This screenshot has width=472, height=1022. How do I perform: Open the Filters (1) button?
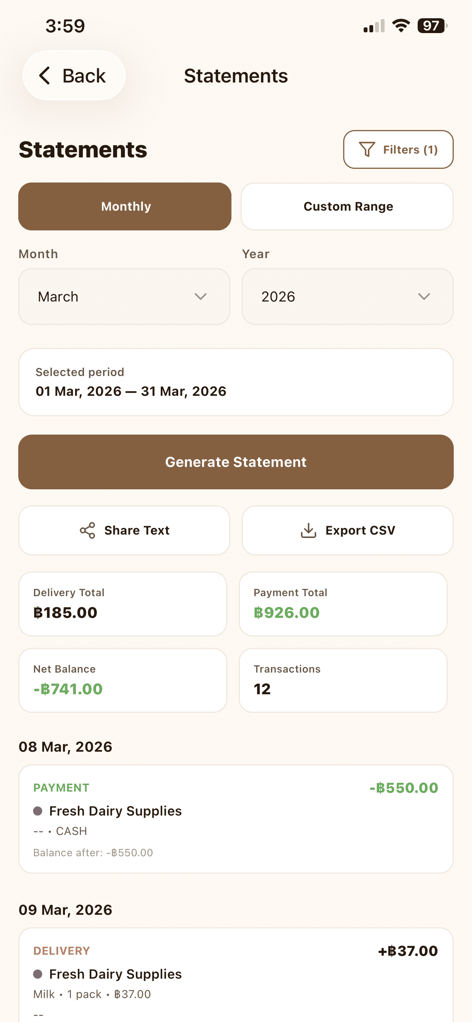click(x=398, y=149)
